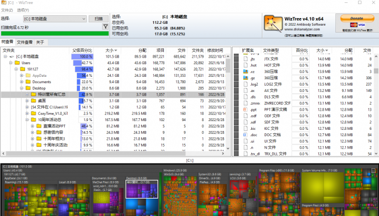Click the Desktop folder icon
379x216 pixels.
[28, 88]
